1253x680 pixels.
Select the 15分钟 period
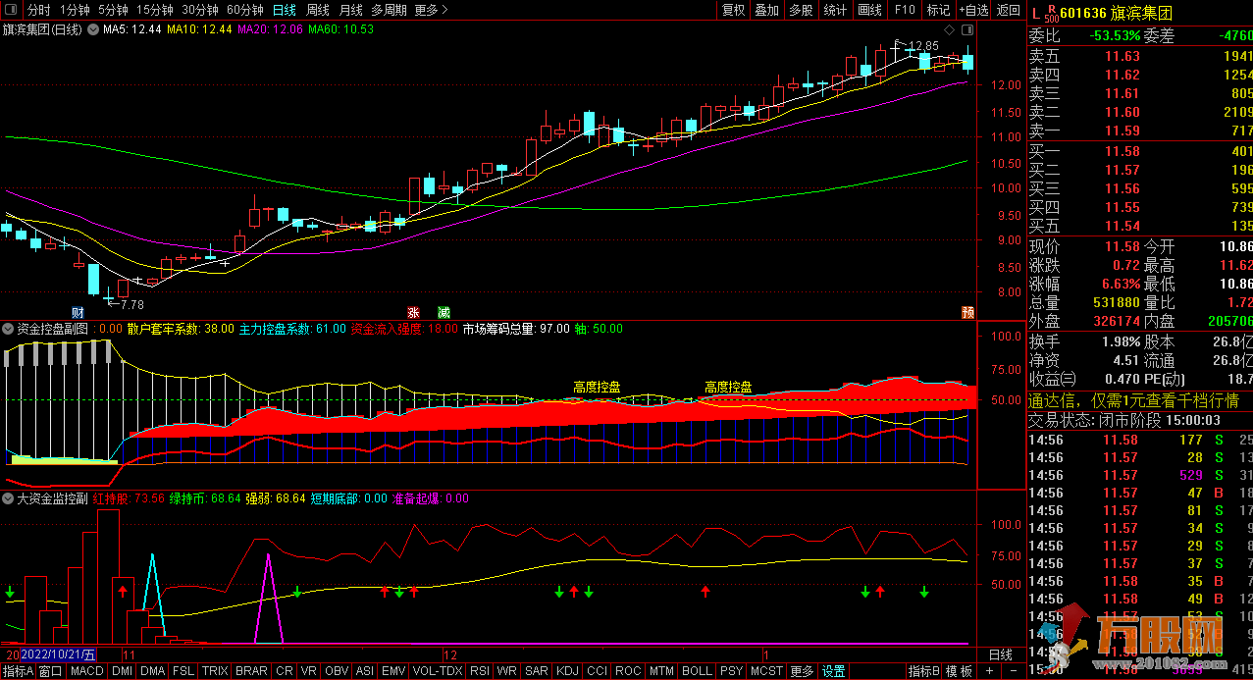click(155, 10)
